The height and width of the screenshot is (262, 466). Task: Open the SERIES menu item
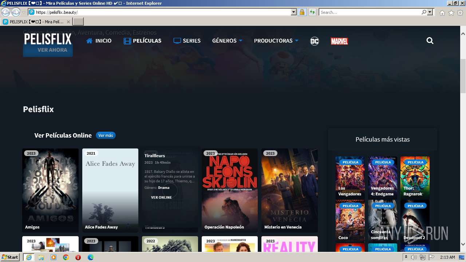pyautogui.click(x=187, y=41)
